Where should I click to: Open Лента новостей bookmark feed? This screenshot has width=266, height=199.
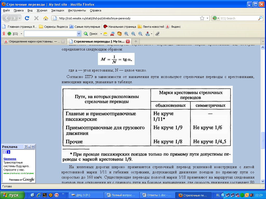(x=151, y=27)
